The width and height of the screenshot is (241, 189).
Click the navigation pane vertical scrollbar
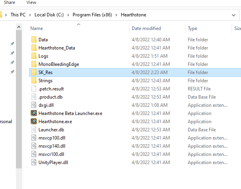point(19,97)
